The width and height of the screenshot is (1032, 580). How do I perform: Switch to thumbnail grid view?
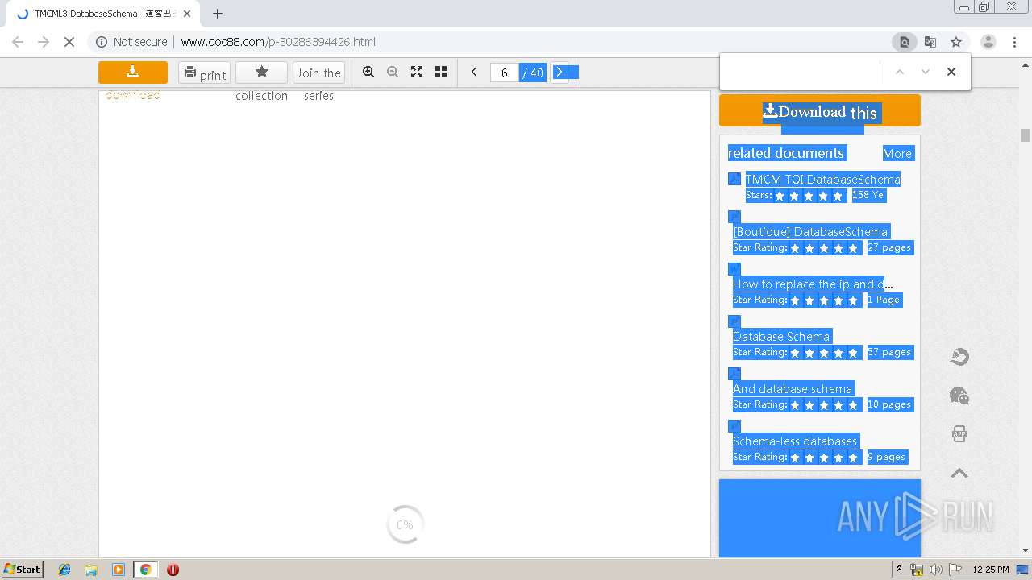[x=441, y=72]
